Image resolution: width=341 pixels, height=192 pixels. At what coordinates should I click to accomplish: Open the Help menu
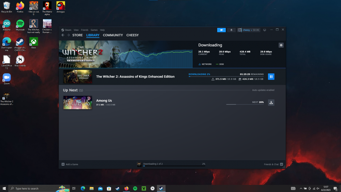point(102,30)
